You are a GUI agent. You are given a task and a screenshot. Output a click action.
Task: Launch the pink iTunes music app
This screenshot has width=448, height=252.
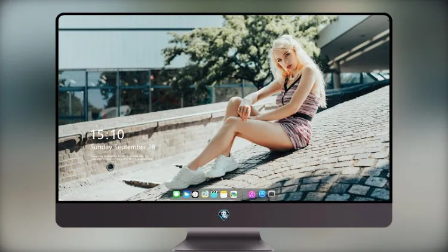[x=252, y=194]
